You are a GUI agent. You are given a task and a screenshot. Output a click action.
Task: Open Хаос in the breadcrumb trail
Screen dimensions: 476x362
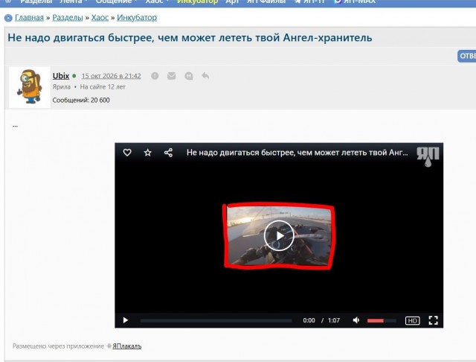coord(100,18)
